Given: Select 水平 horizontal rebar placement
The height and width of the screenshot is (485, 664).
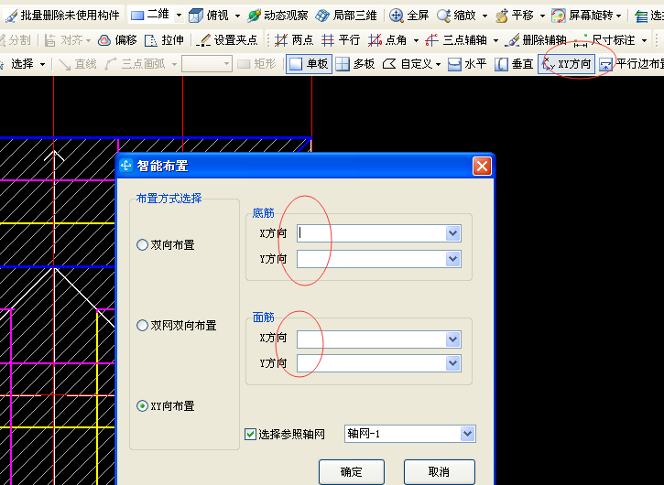Looking at the screenshot, I should (467, 64).
